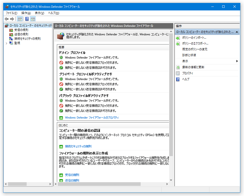Click the refresh icon in actions pane
The width and height of the screenshot is (244, 196).
coord(178,67)
